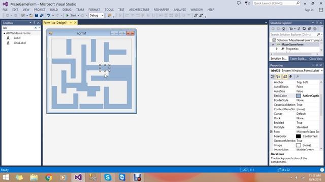Open Chrome from the taskbar
The image size is (325, 182).
tap(49, 177)
